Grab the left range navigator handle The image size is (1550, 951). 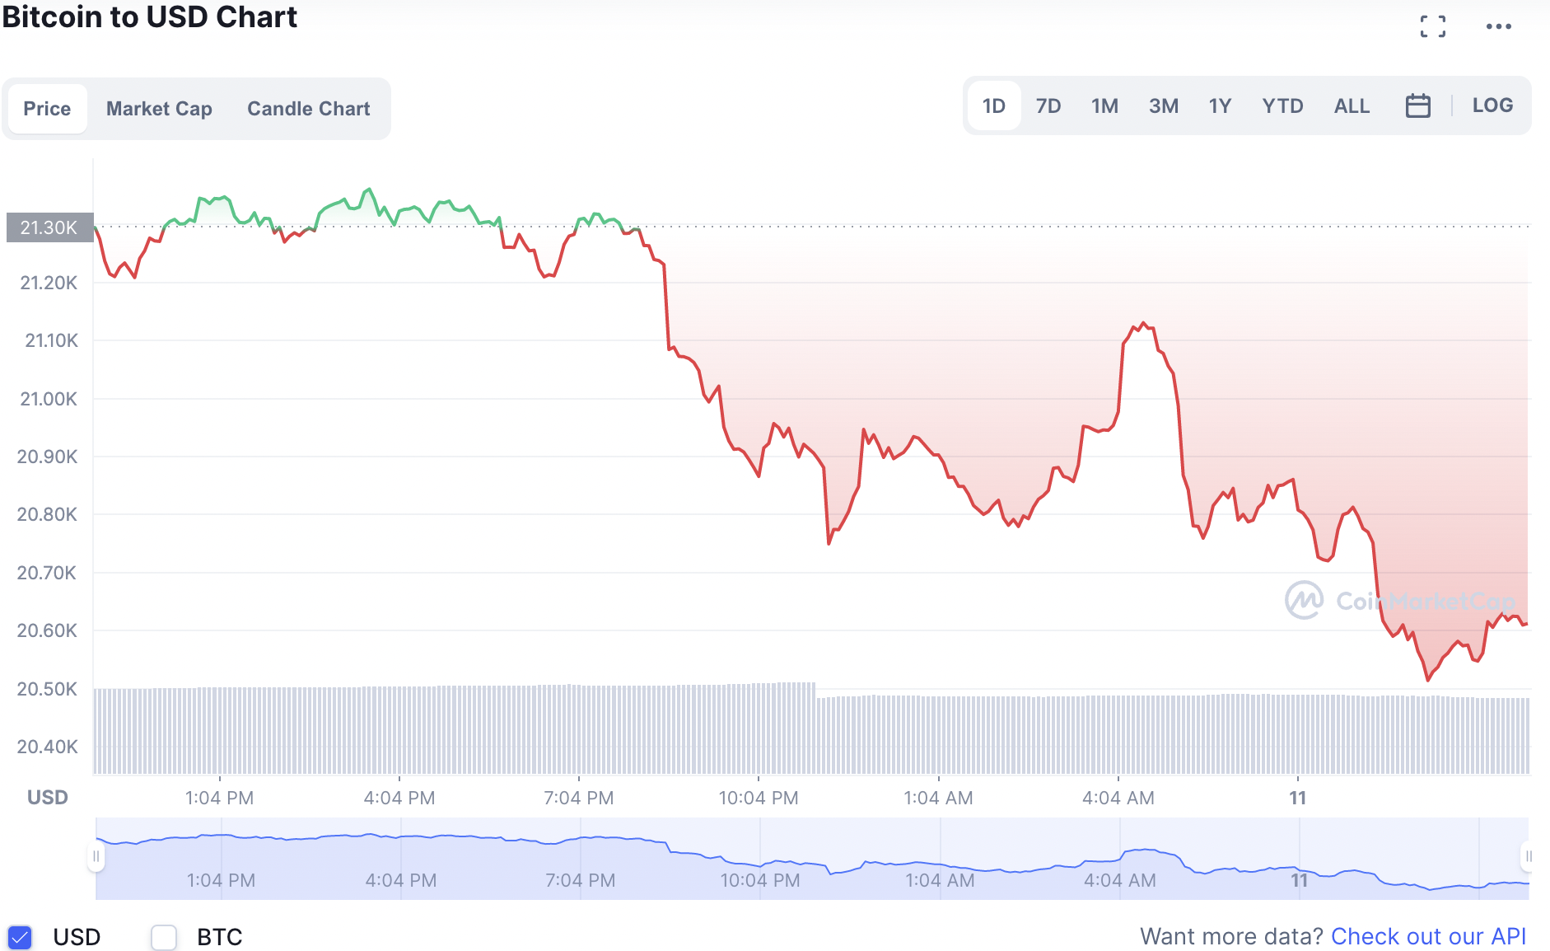pyautogui.click(x=96, y=856)
